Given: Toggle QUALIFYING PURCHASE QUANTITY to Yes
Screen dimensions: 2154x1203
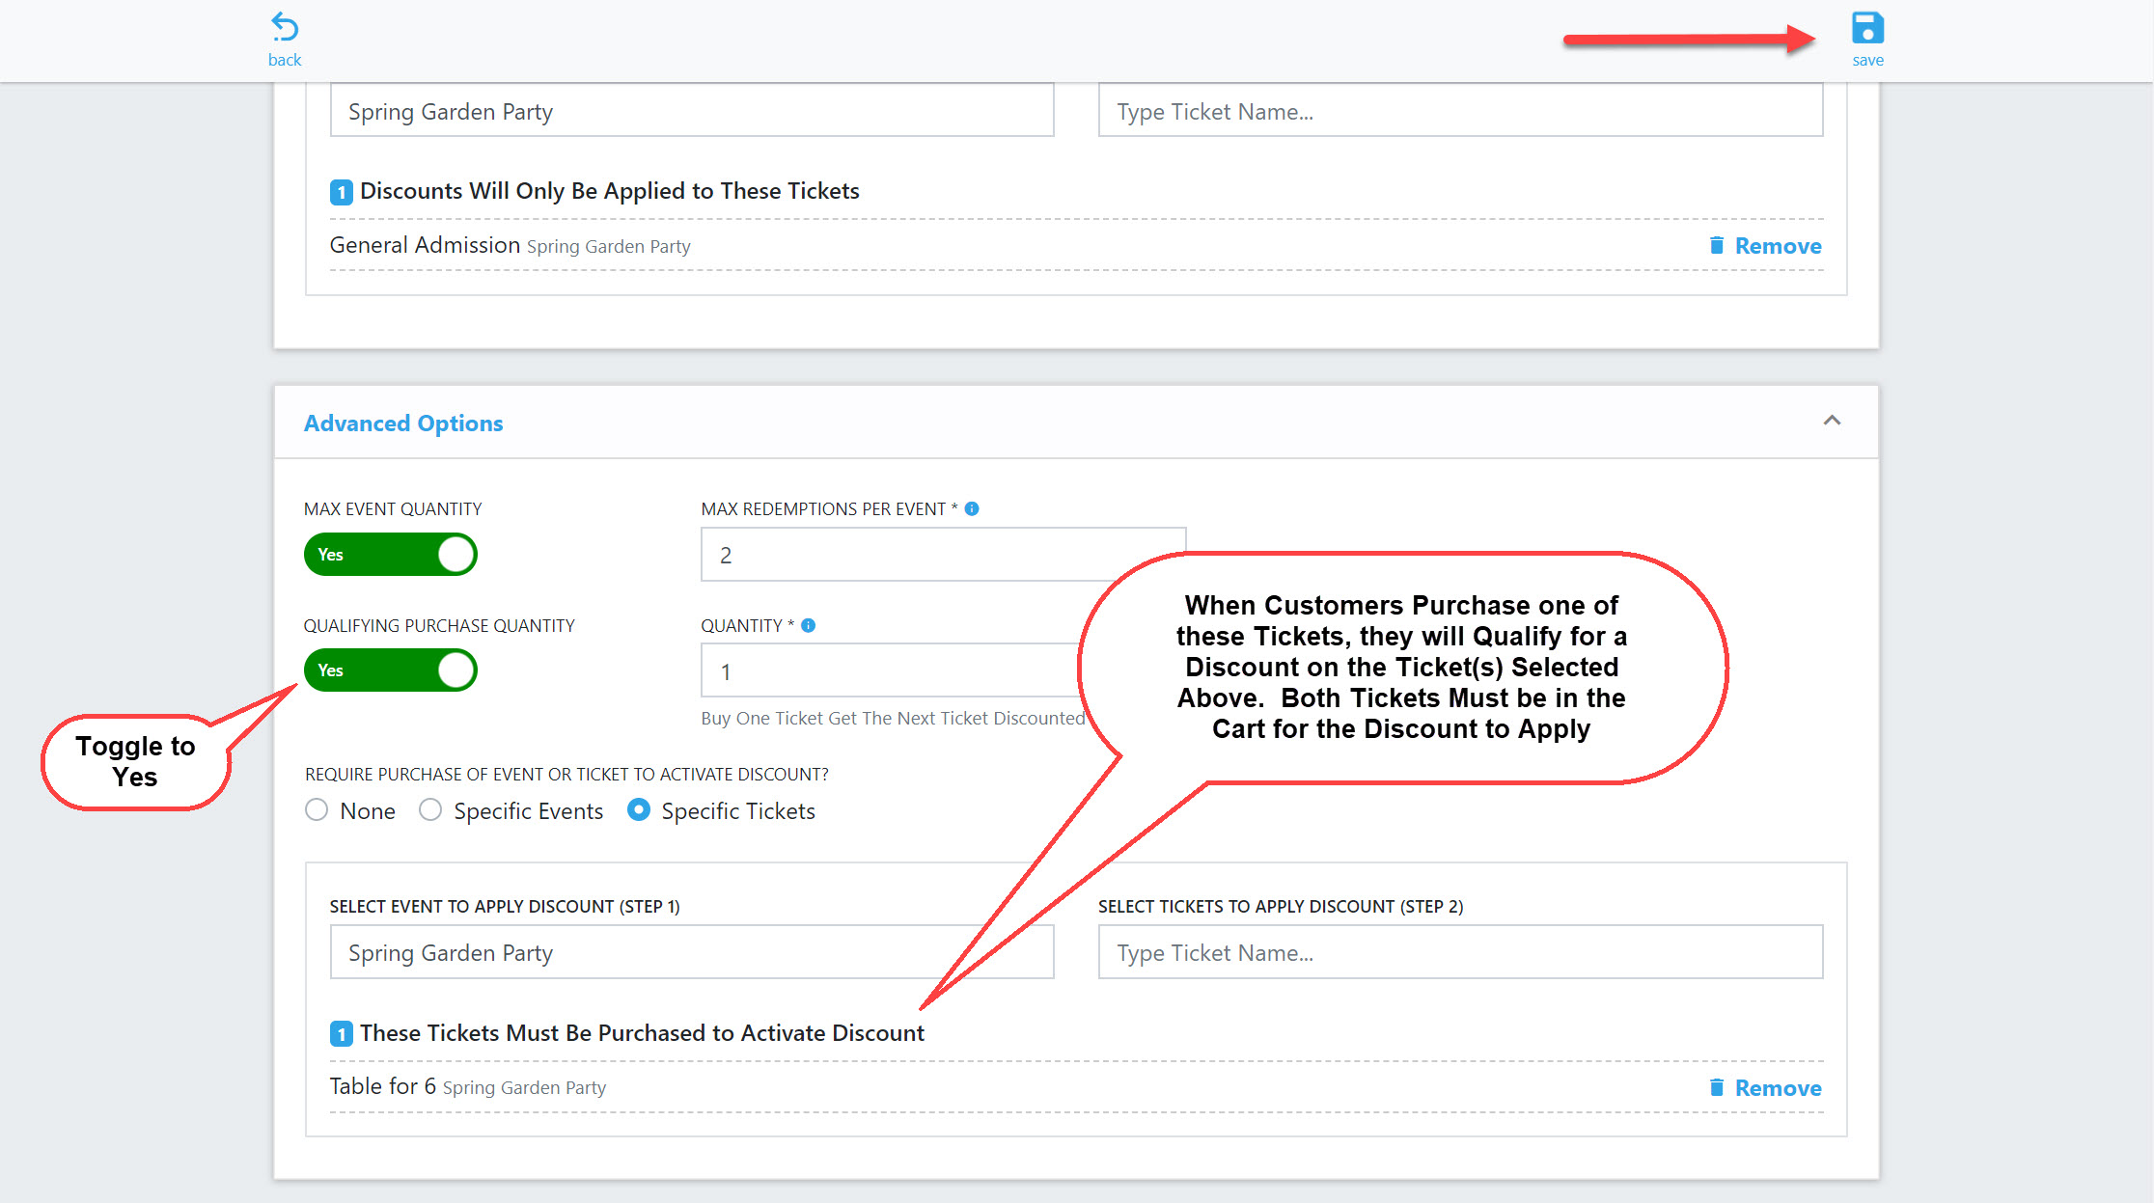Looking at the screenshot, I should pos(391,670).
